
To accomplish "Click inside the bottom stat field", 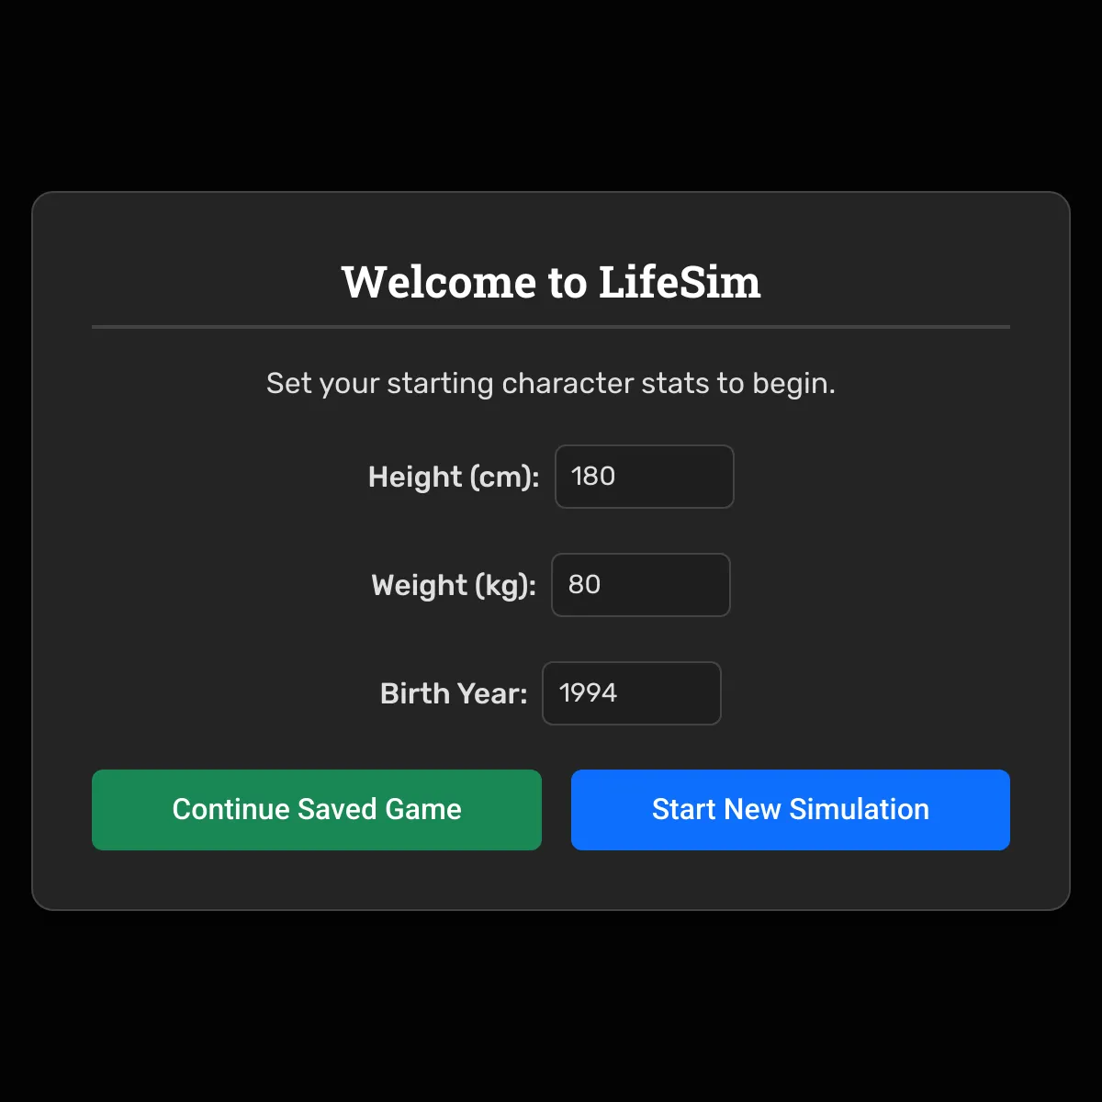I will point(631,693).
